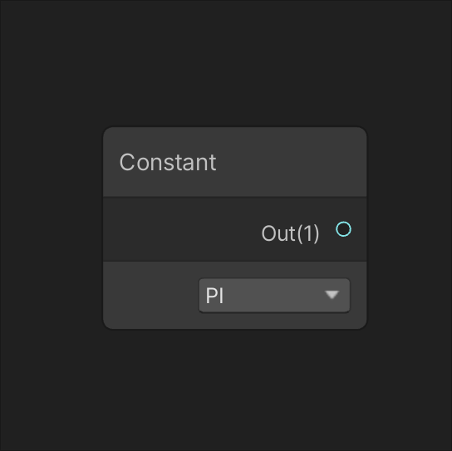Viewport: 452px width, 451px height.
Task: Click the dropdown arrow next to PI
Action: click(x=332, y=295)
